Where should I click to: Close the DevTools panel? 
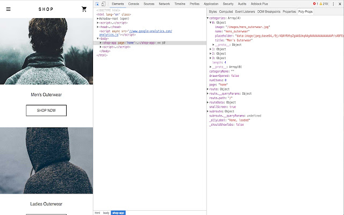coord(340,4)
